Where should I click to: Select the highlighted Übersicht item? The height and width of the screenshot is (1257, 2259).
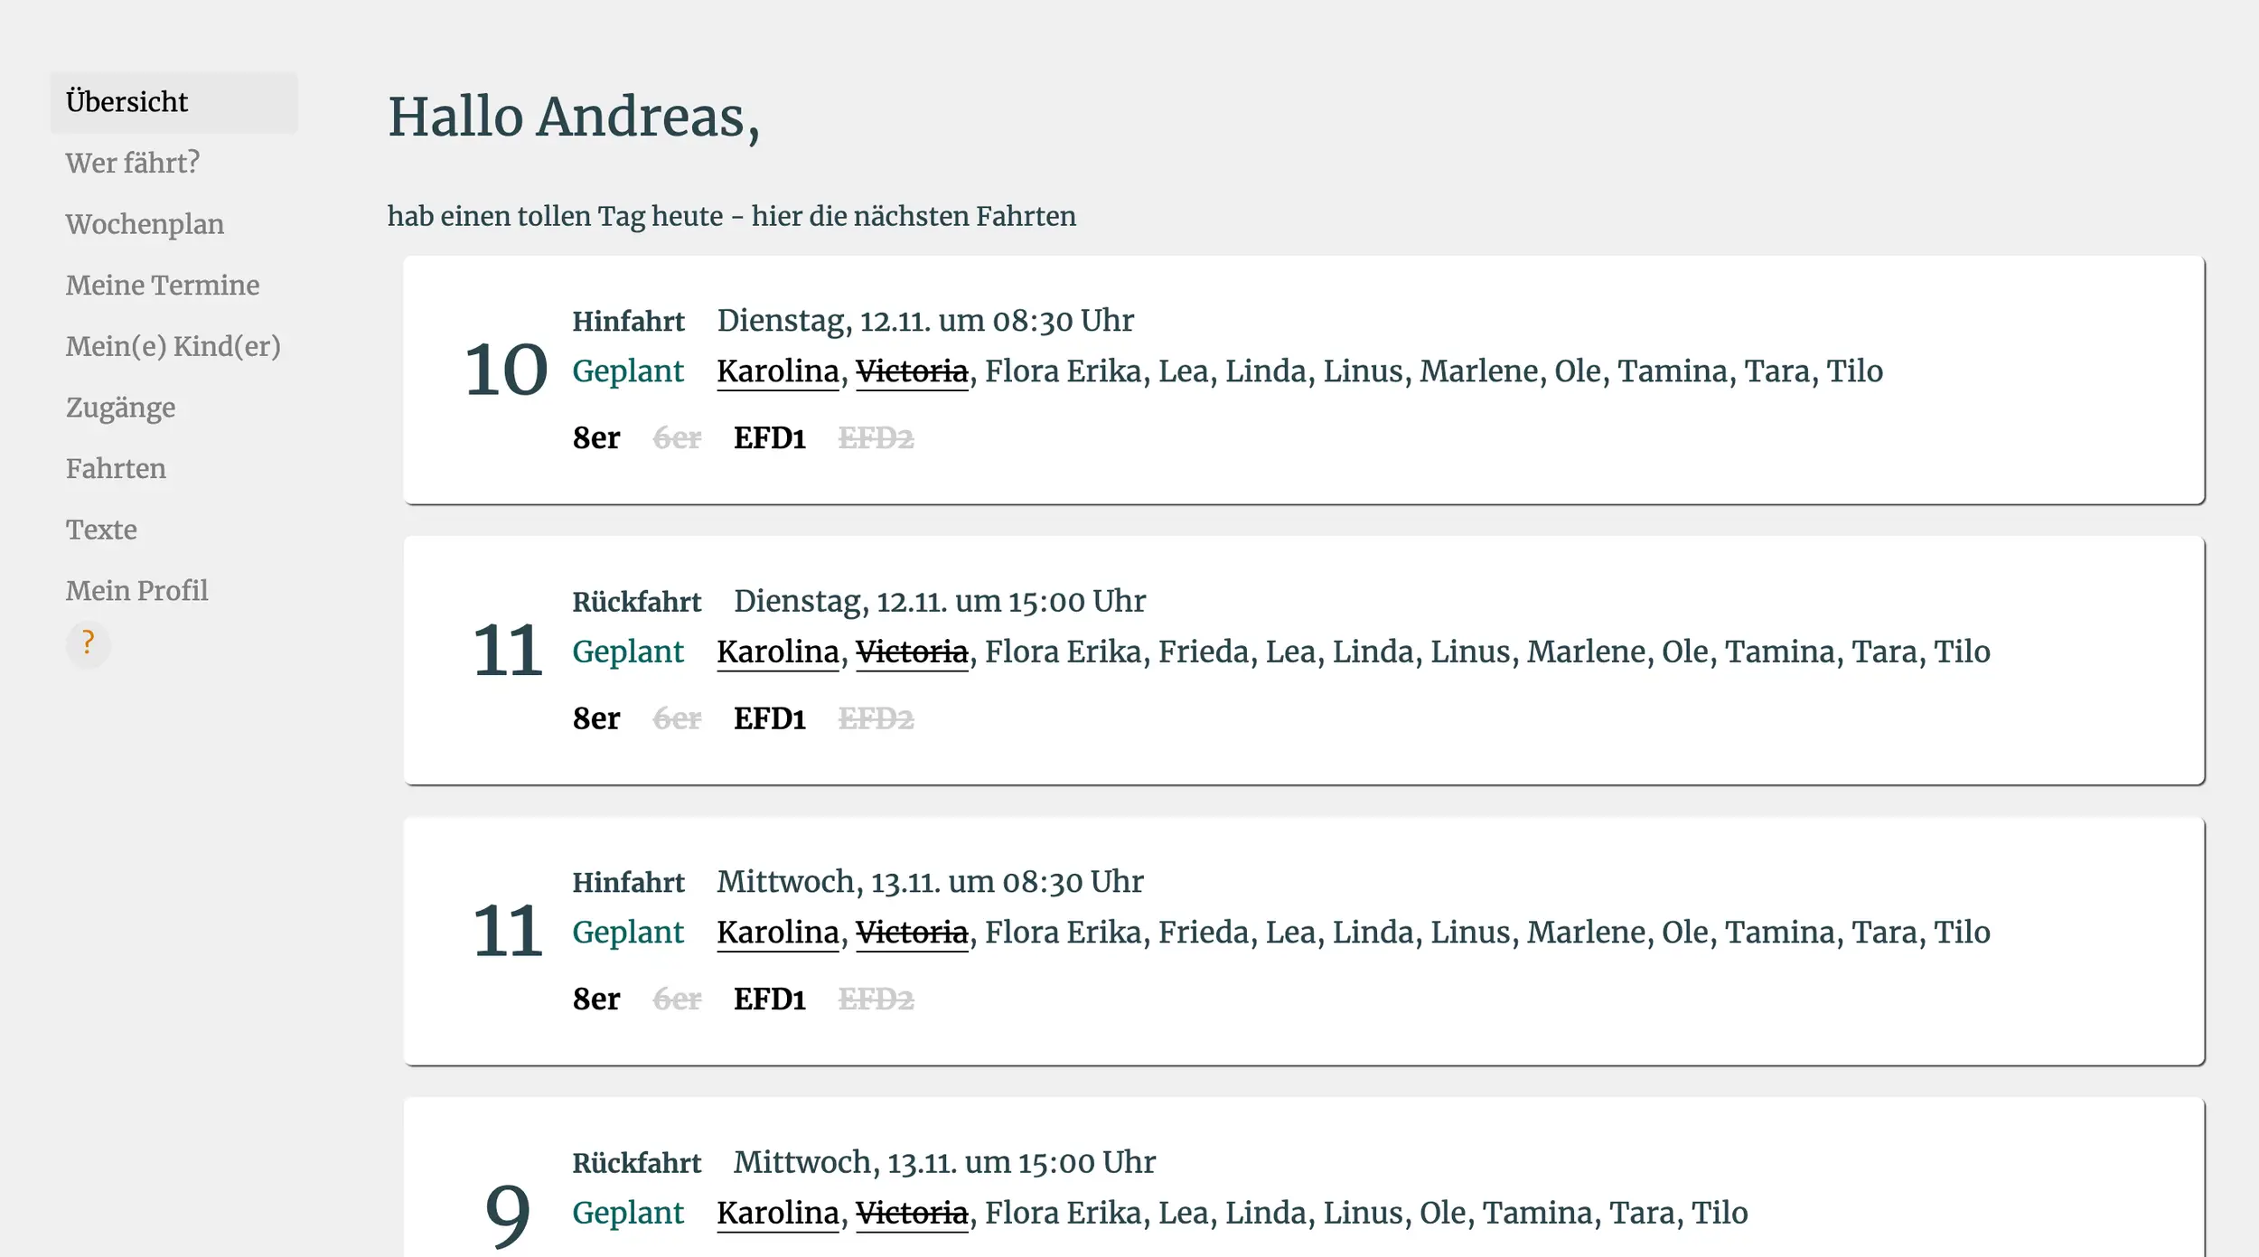click(x=127, y=102)
